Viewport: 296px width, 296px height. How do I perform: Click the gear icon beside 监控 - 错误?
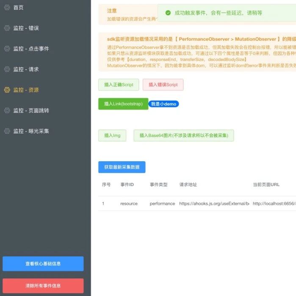(7, 28)
